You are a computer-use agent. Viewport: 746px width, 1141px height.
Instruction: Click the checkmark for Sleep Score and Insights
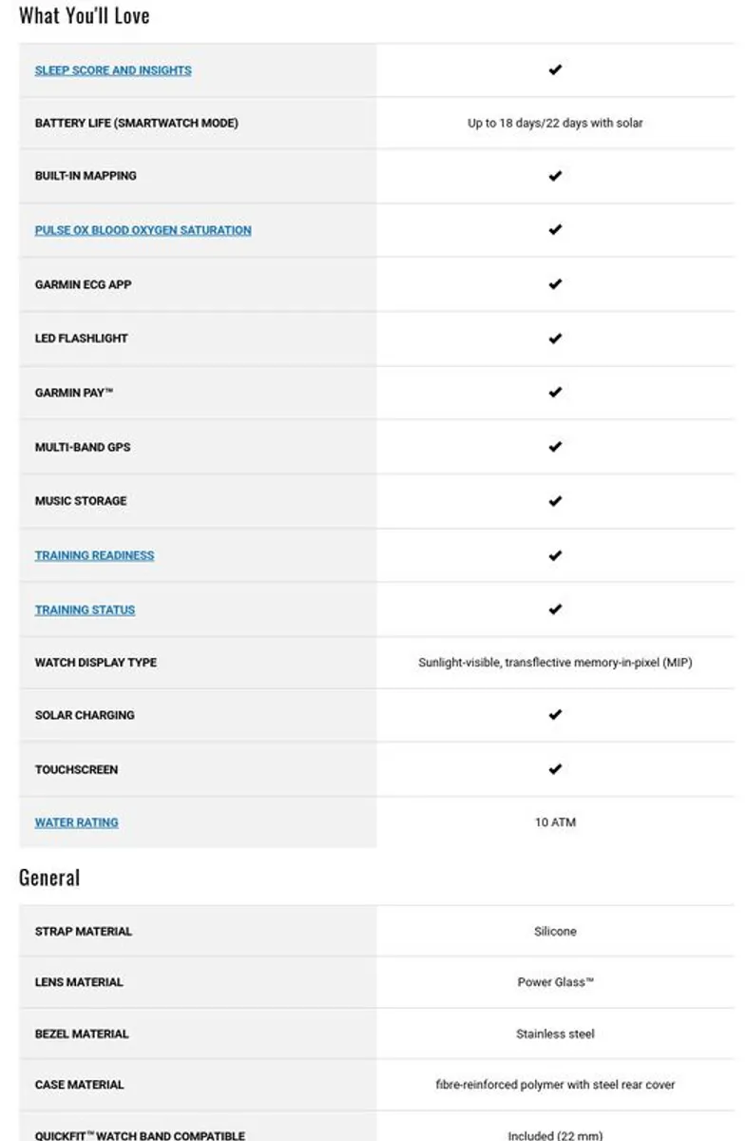point(555,69)
